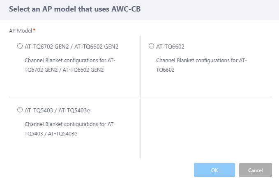This screenshot has width=279, height=184.
Task: Click the "AT-TQ5403 / AT-TQ5403e" label text
Action: point(57,110)
